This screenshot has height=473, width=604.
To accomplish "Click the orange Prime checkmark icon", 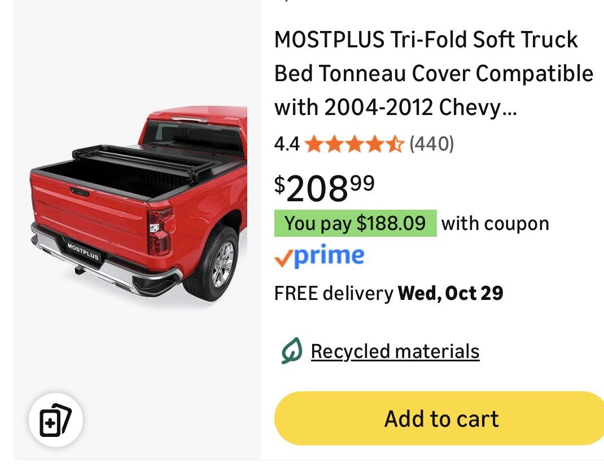I will click(282, 259).
